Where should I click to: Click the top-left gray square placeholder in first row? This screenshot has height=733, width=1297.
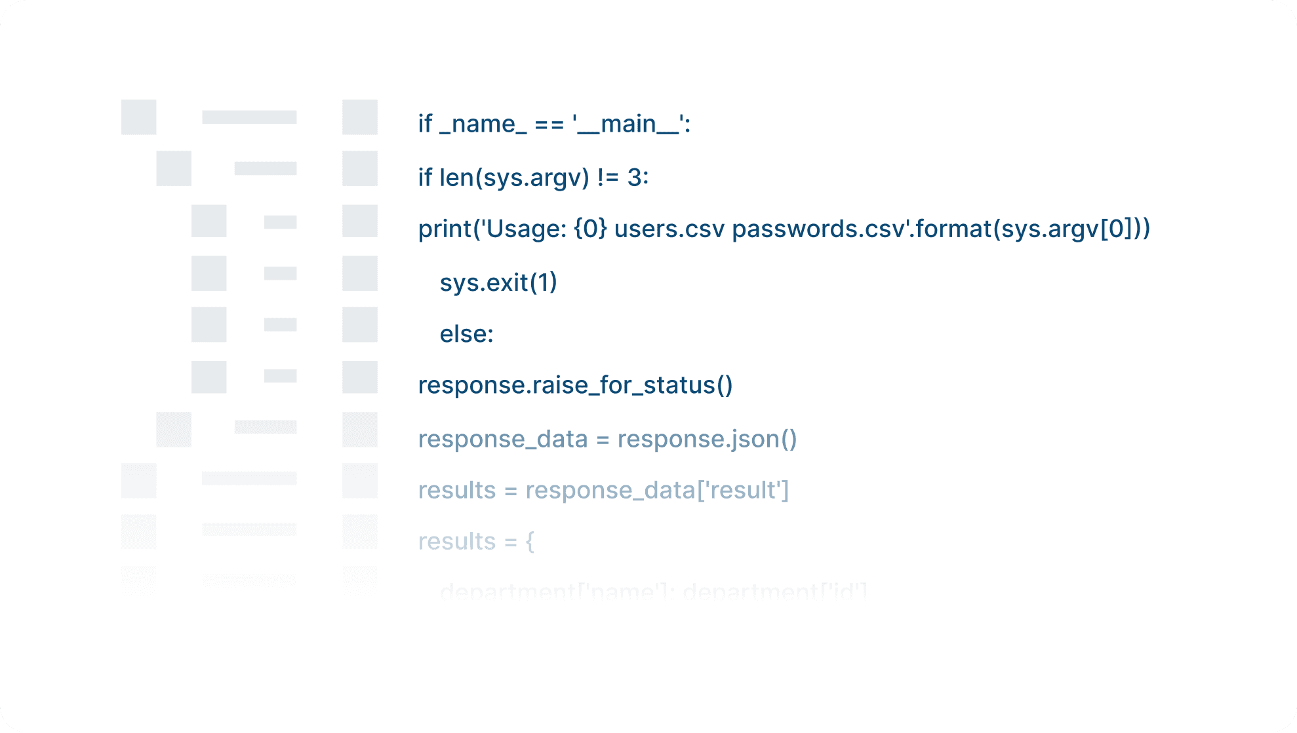(x=139, y=117)
